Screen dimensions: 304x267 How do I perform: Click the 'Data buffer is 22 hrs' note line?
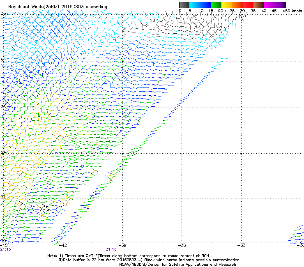tap(149, 260)
